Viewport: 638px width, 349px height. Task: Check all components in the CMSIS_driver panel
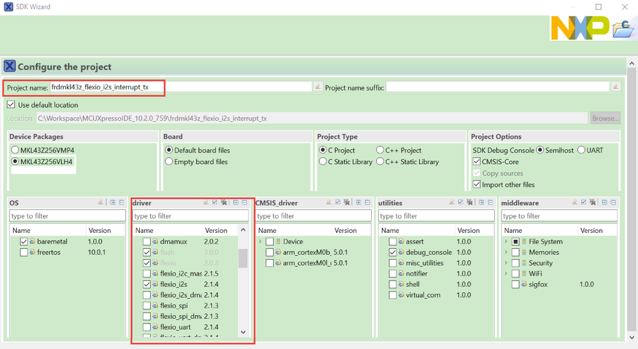pos(338,202)
